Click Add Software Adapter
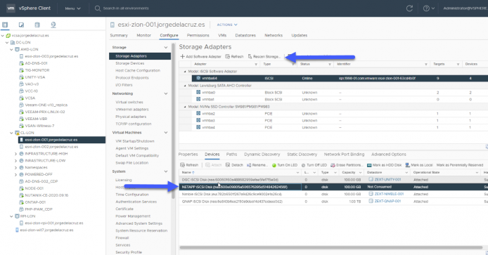 point(200,57)
